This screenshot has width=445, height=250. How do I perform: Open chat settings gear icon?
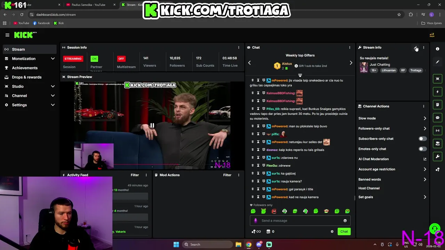tap(332, 232)
